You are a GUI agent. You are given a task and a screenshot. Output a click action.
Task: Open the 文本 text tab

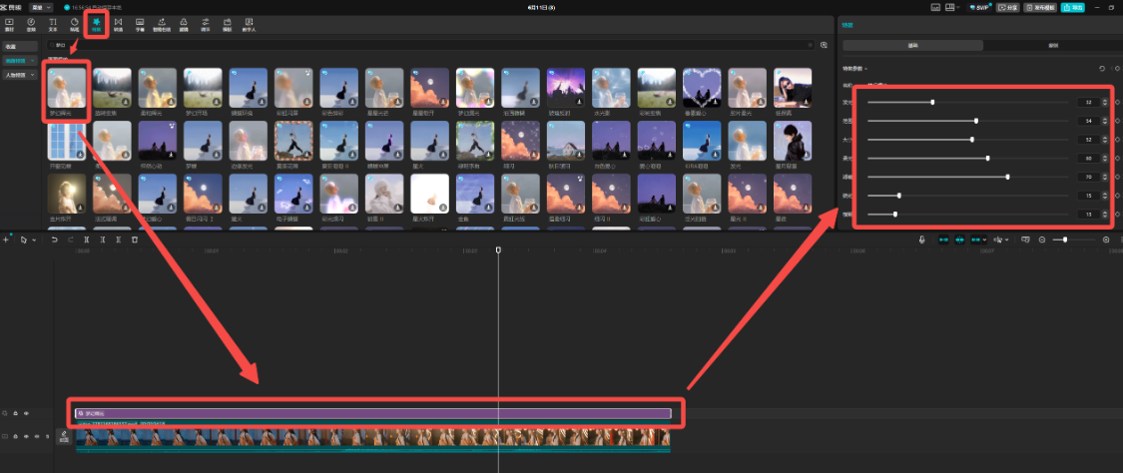(x=52, y=25)
